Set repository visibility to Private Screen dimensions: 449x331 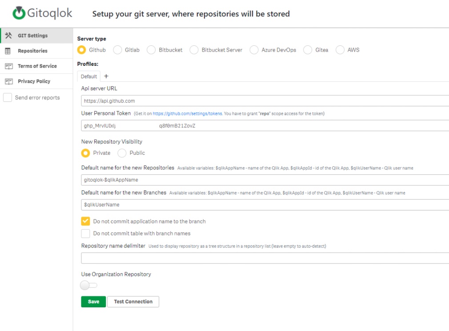85,153
